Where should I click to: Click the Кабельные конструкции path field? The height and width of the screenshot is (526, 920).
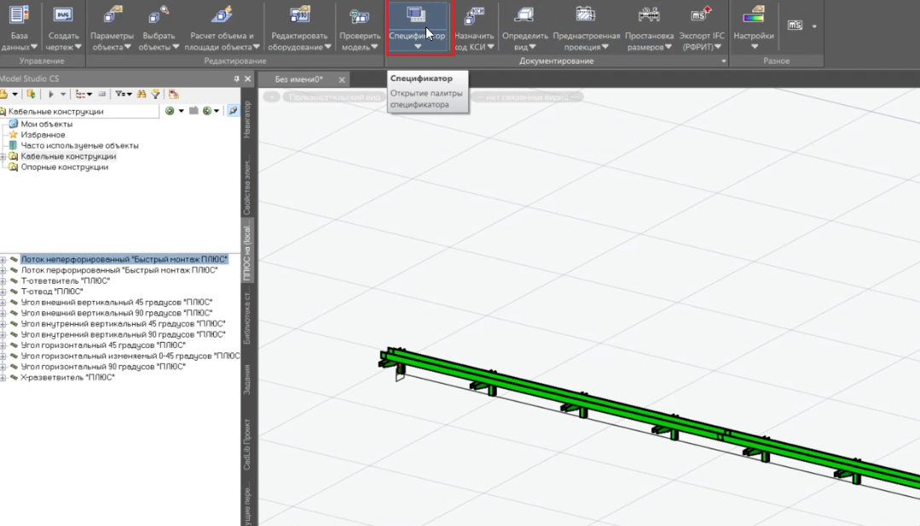[x=79, y=111]
